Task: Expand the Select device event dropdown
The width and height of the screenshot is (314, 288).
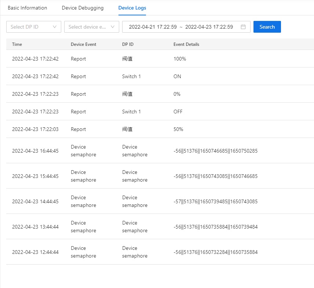Action: (x=91, y=27)
